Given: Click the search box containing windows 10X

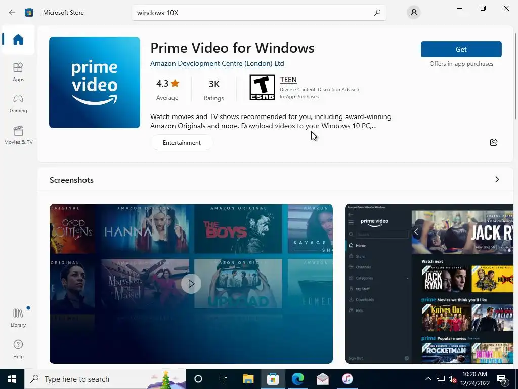Looking at the screenshot, I should click(x=258, y=13).
